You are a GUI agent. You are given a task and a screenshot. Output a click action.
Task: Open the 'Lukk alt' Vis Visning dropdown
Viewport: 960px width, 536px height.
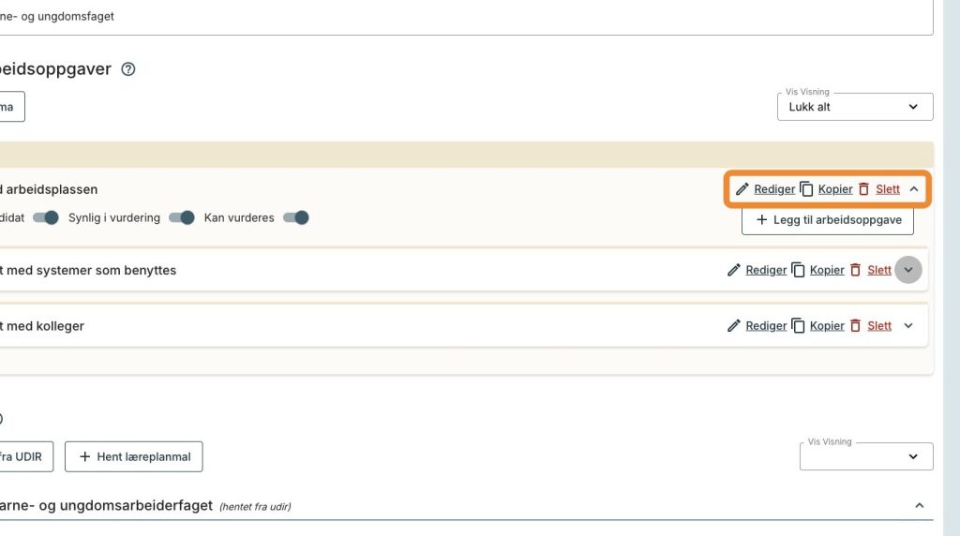pos(855,107)
